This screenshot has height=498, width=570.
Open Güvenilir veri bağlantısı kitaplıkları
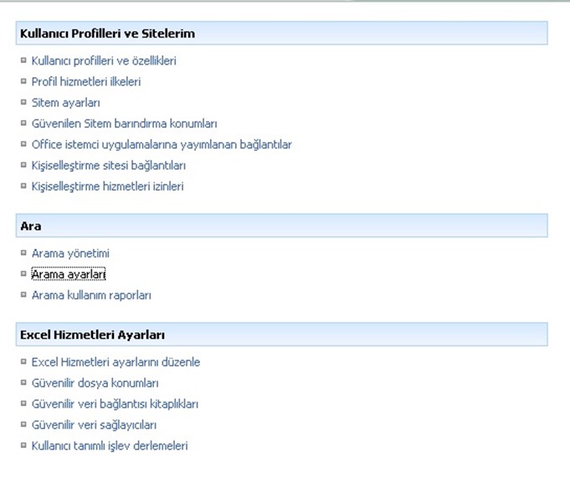click(115, 404)
